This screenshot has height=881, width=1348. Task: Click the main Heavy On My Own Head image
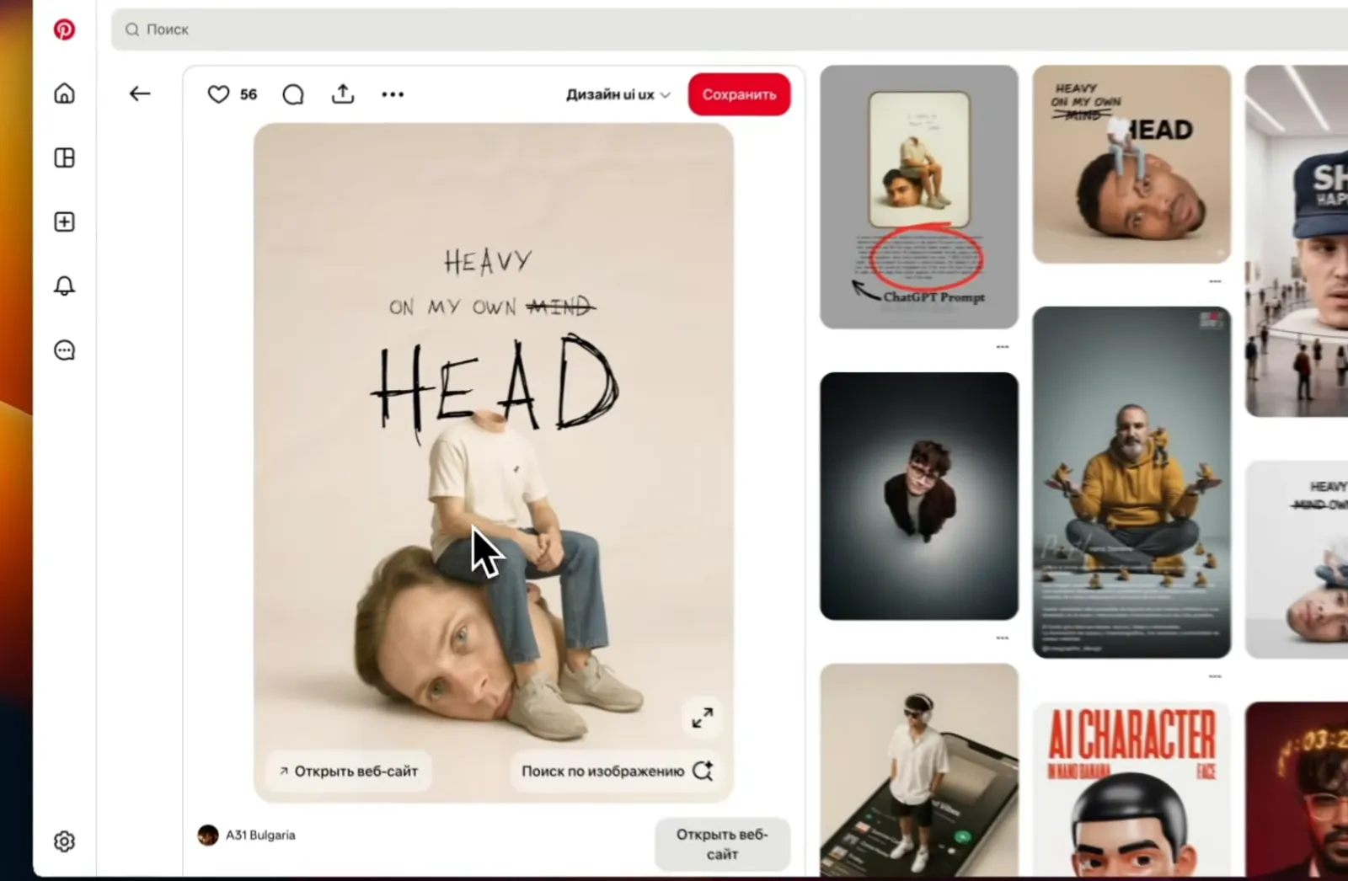click(493, 462)
